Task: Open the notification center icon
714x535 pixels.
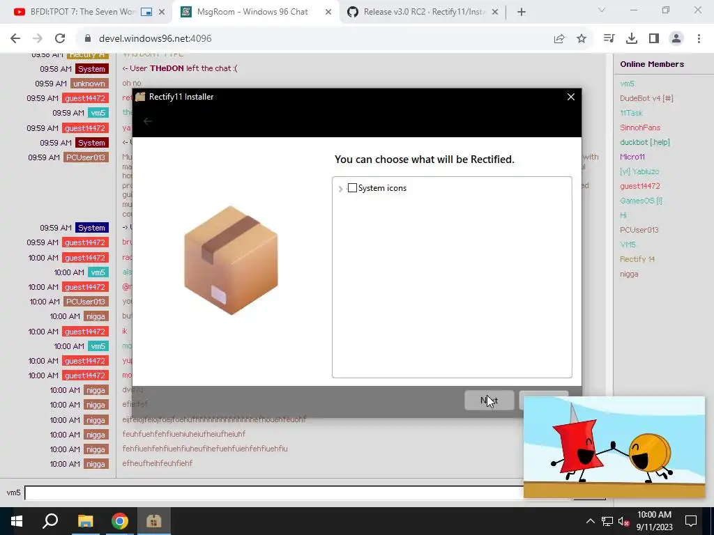Action: [x=691, y=521]
